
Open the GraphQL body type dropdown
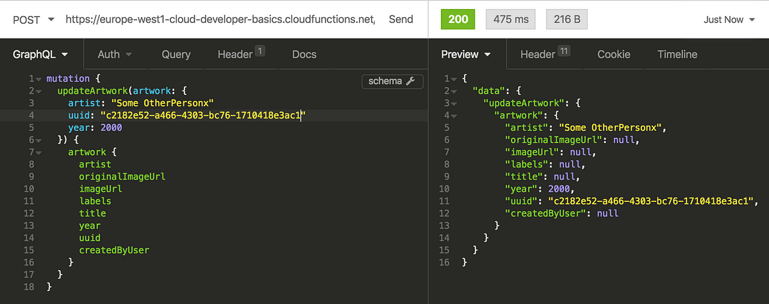click(40, 55)
